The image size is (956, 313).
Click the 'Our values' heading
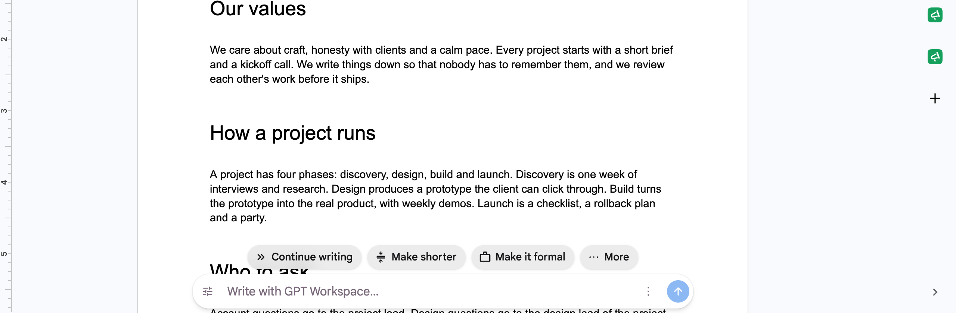click(258, 8)
